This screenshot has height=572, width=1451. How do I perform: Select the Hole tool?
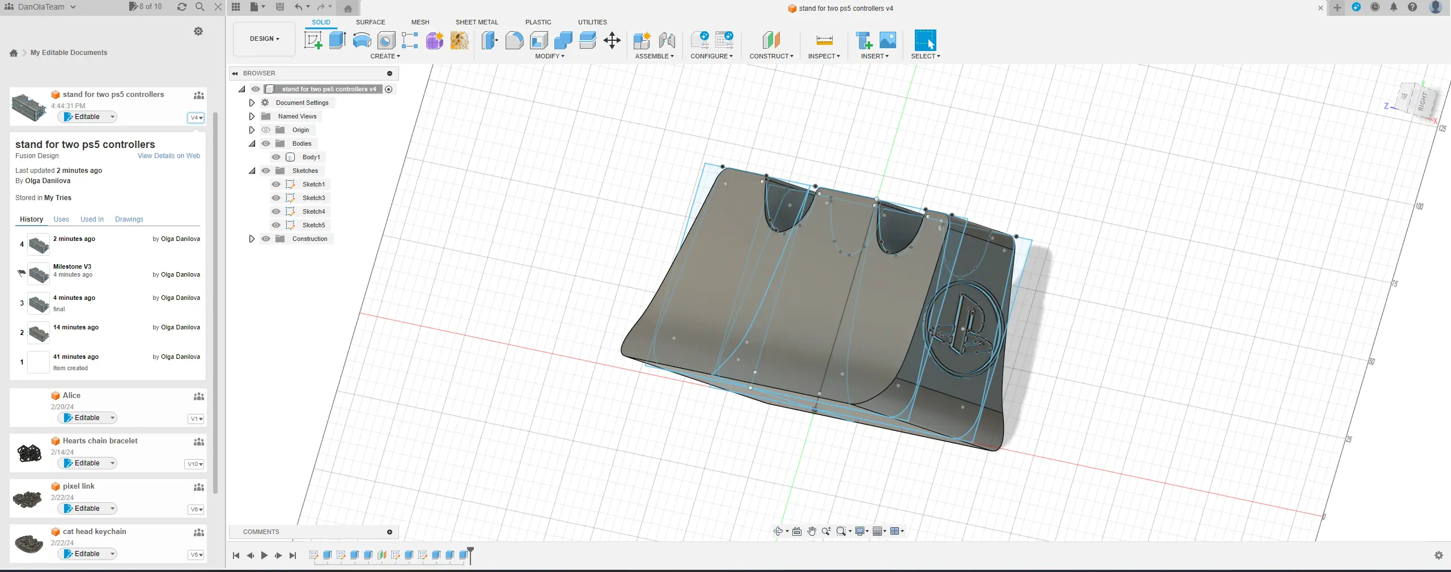coord(386,40)
